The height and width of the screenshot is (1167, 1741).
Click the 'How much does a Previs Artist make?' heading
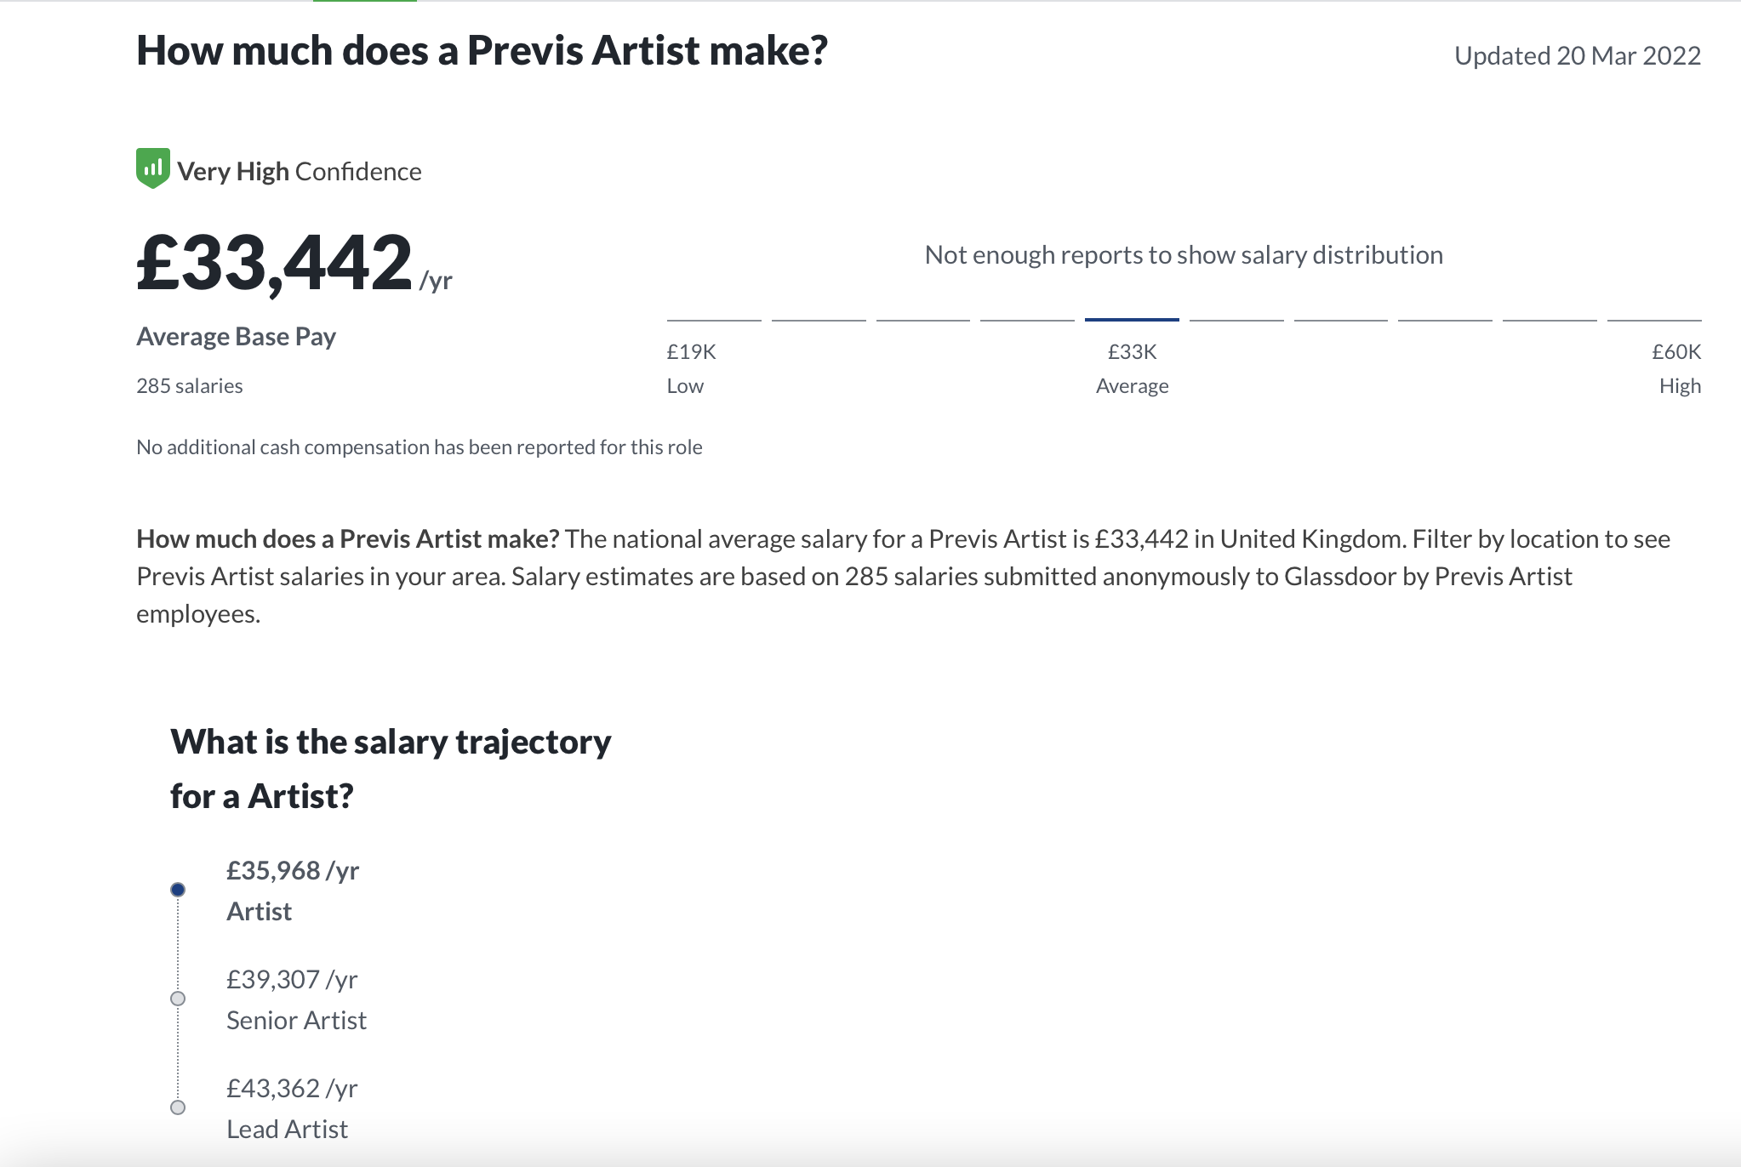[x=482, y=50]
